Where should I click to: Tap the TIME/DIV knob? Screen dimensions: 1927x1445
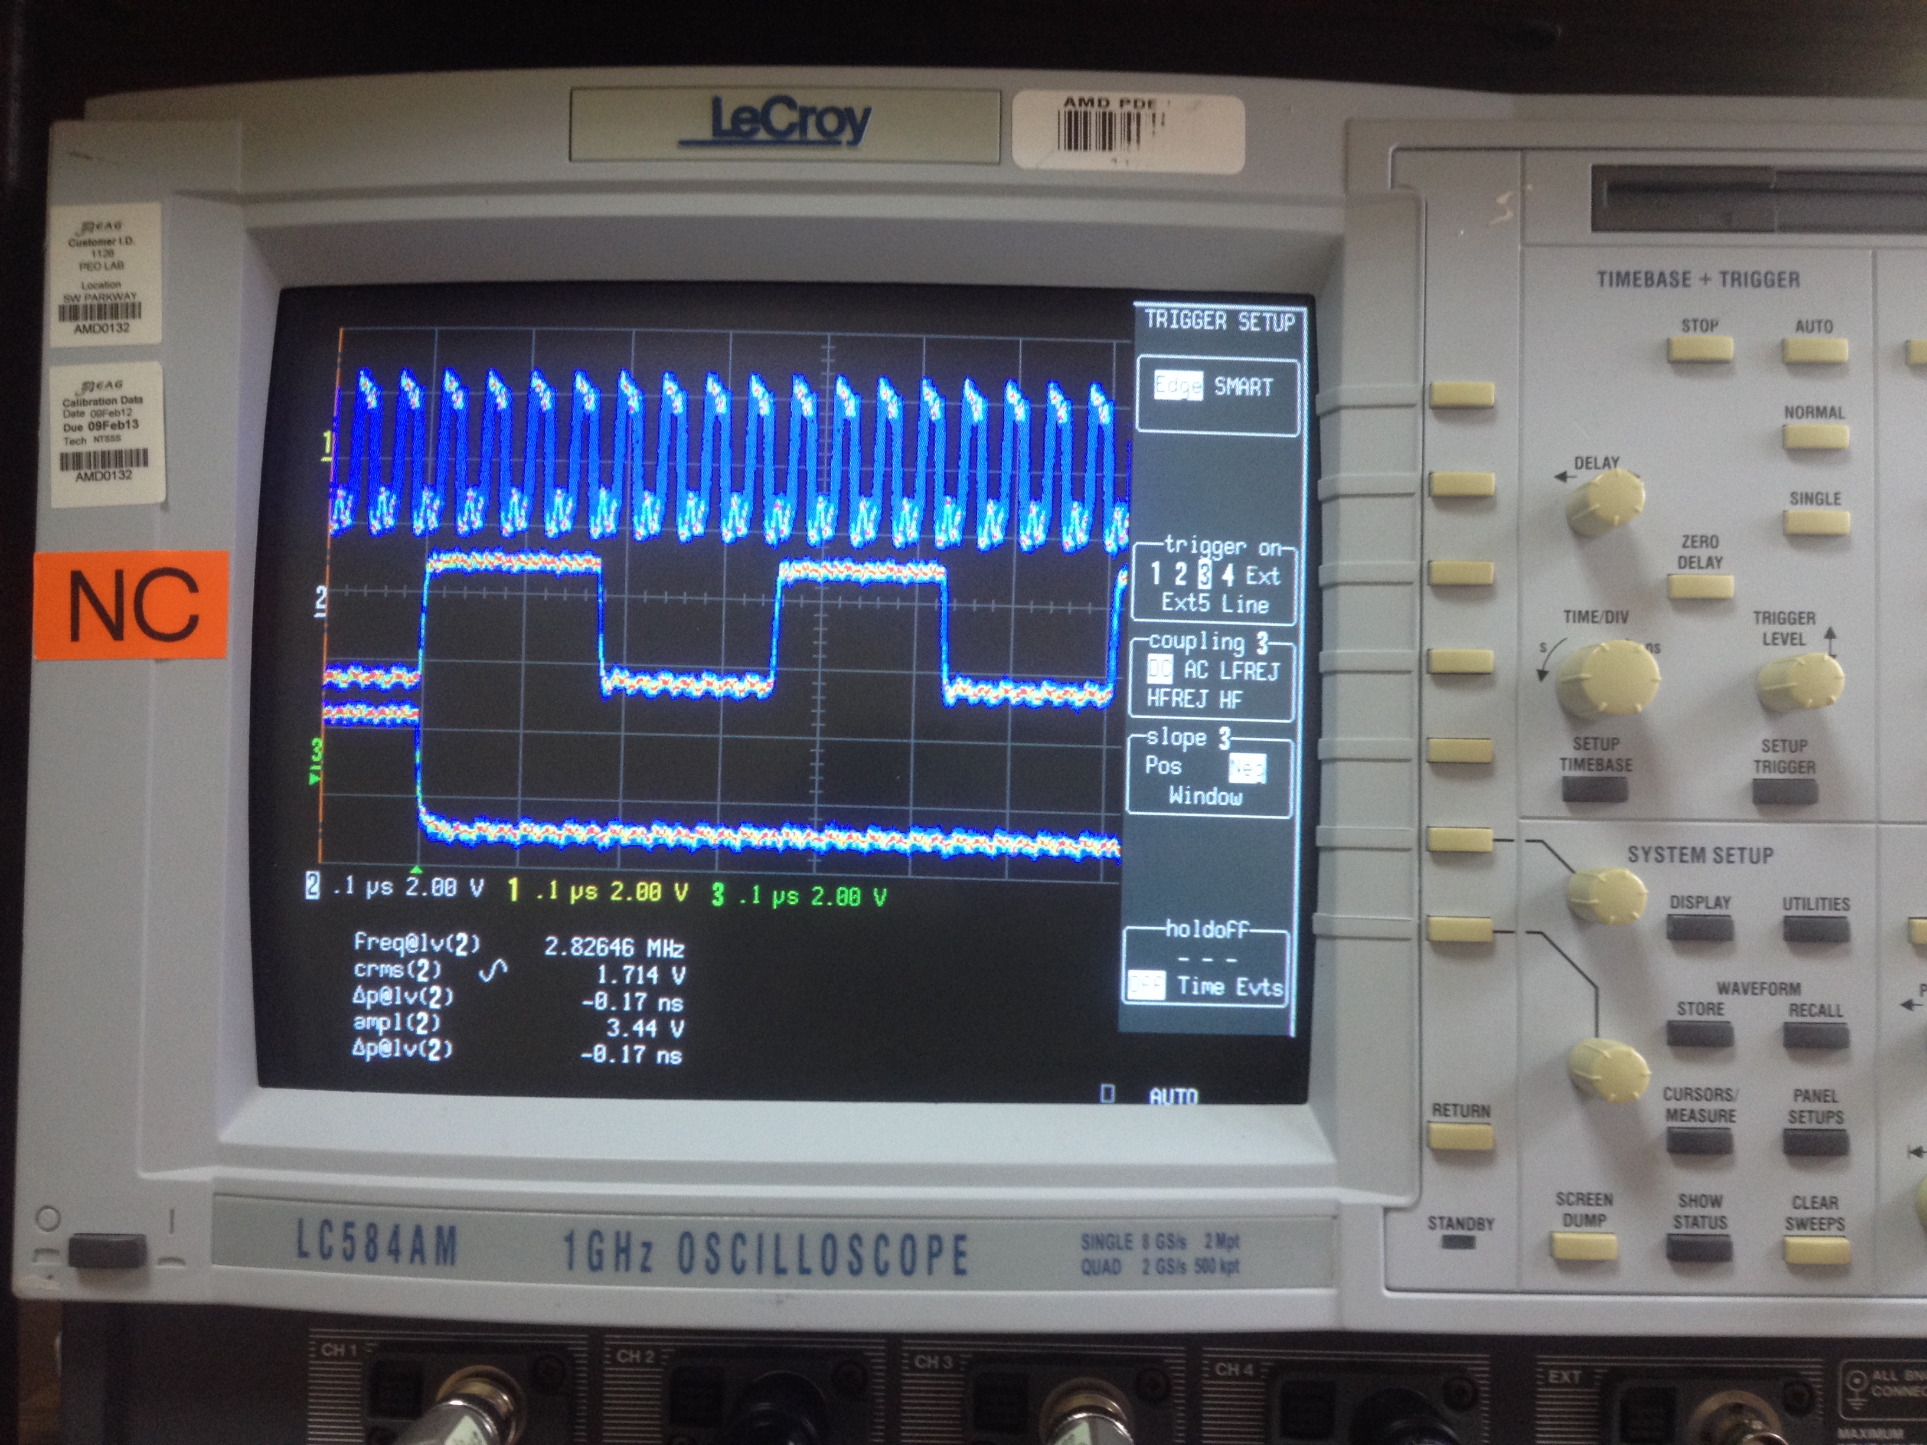pyautogui.click(x=1607, y=679)
